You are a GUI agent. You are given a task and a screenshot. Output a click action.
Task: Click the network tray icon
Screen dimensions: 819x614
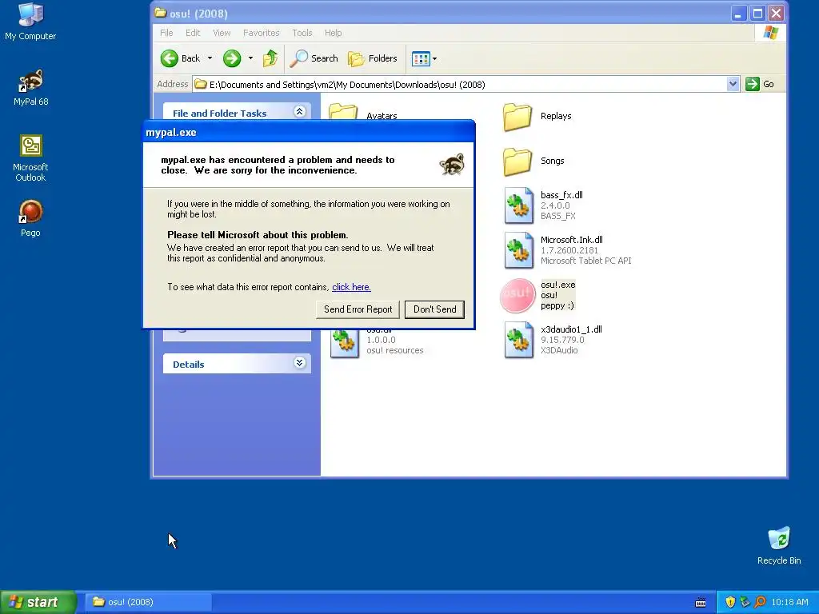point(745,602)
